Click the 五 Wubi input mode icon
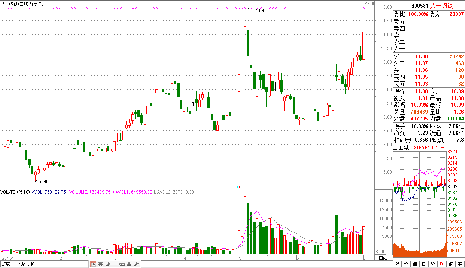Screen dimensions: 465x268 click(93, 264)
